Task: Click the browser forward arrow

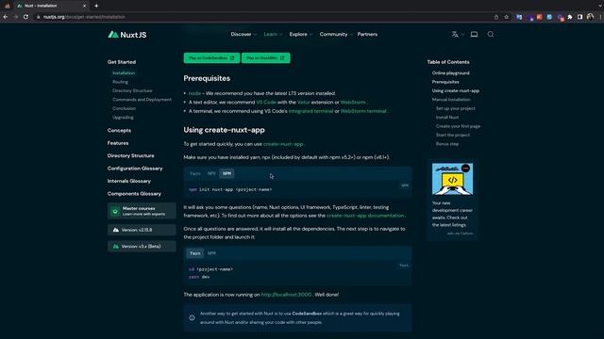Action: [16, 17]
